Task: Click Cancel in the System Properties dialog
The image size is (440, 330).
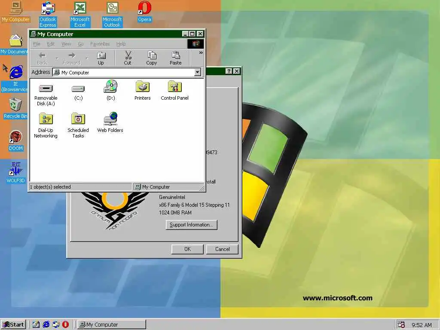Action: [222, 249]
